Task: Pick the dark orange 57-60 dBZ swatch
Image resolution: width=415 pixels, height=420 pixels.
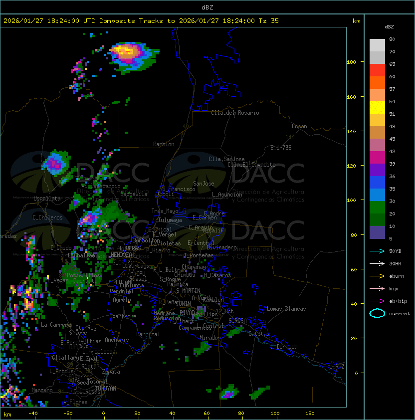Action: pyautogui.click(x=377, y=82)
